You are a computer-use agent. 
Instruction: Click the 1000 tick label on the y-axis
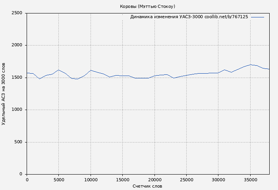[17, 110]
